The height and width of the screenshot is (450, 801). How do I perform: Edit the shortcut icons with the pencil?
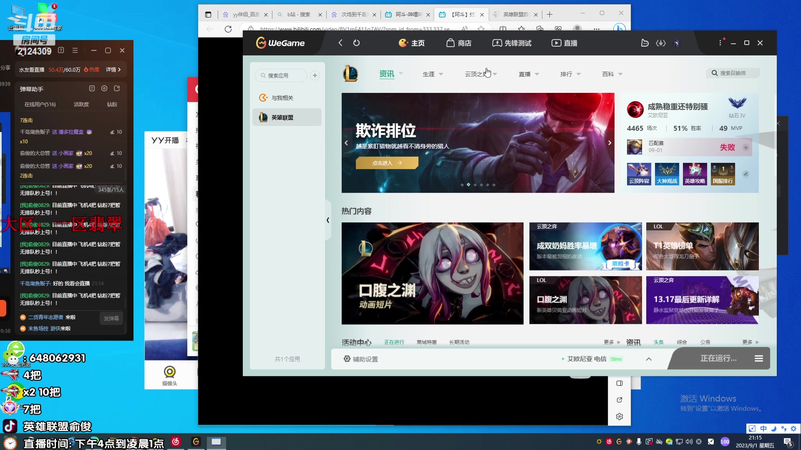coord(746,174)
